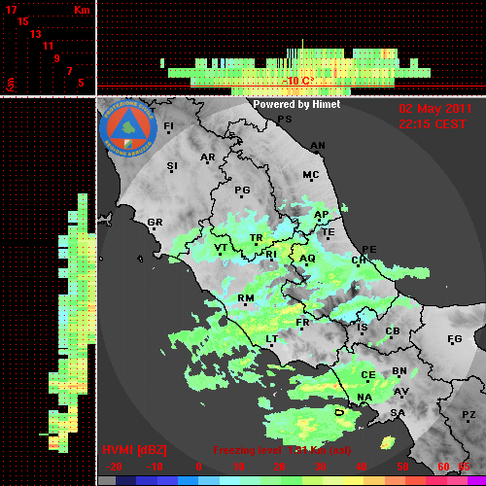Pick the dark blue -20 dBZ swatch
The height and width of the screenshot is (486, 486).
coord(125,480)
